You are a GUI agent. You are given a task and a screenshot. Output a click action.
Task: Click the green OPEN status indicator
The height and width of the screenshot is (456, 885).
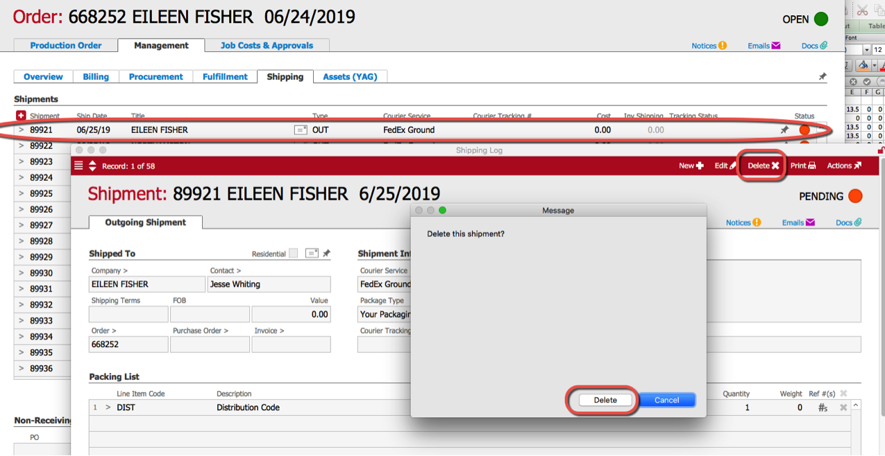[821, 19]
